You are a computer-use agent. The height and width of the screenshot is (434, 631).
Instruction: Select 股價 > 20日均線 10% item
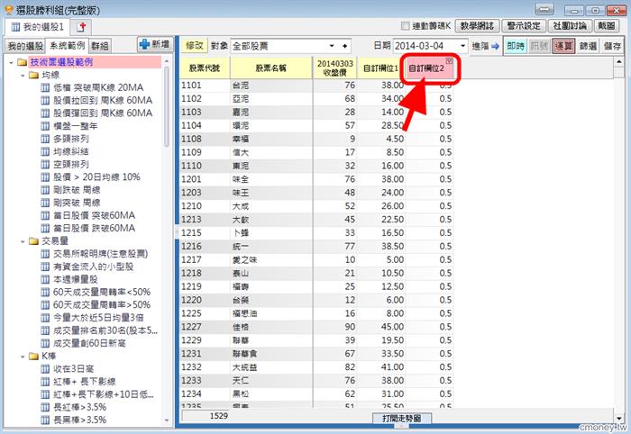(x=97, y=177)
